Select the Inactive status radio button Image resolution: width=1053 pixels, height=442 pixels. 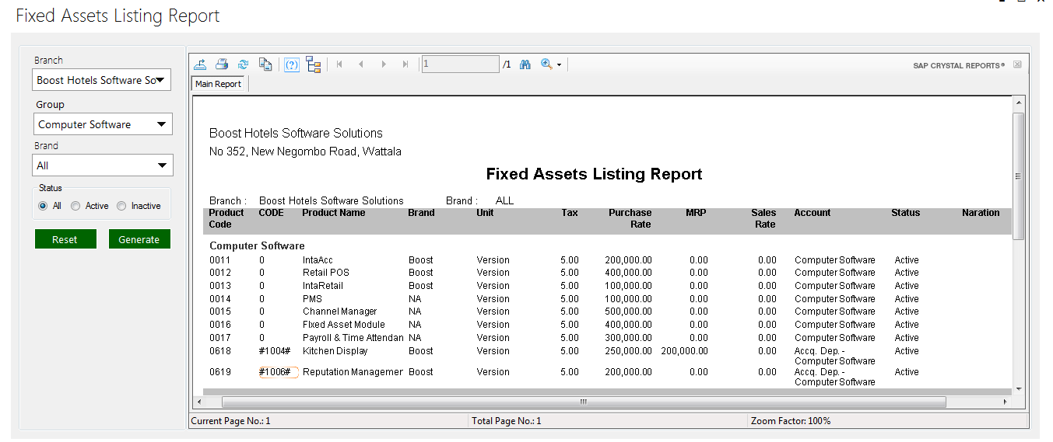pos(121,206)
